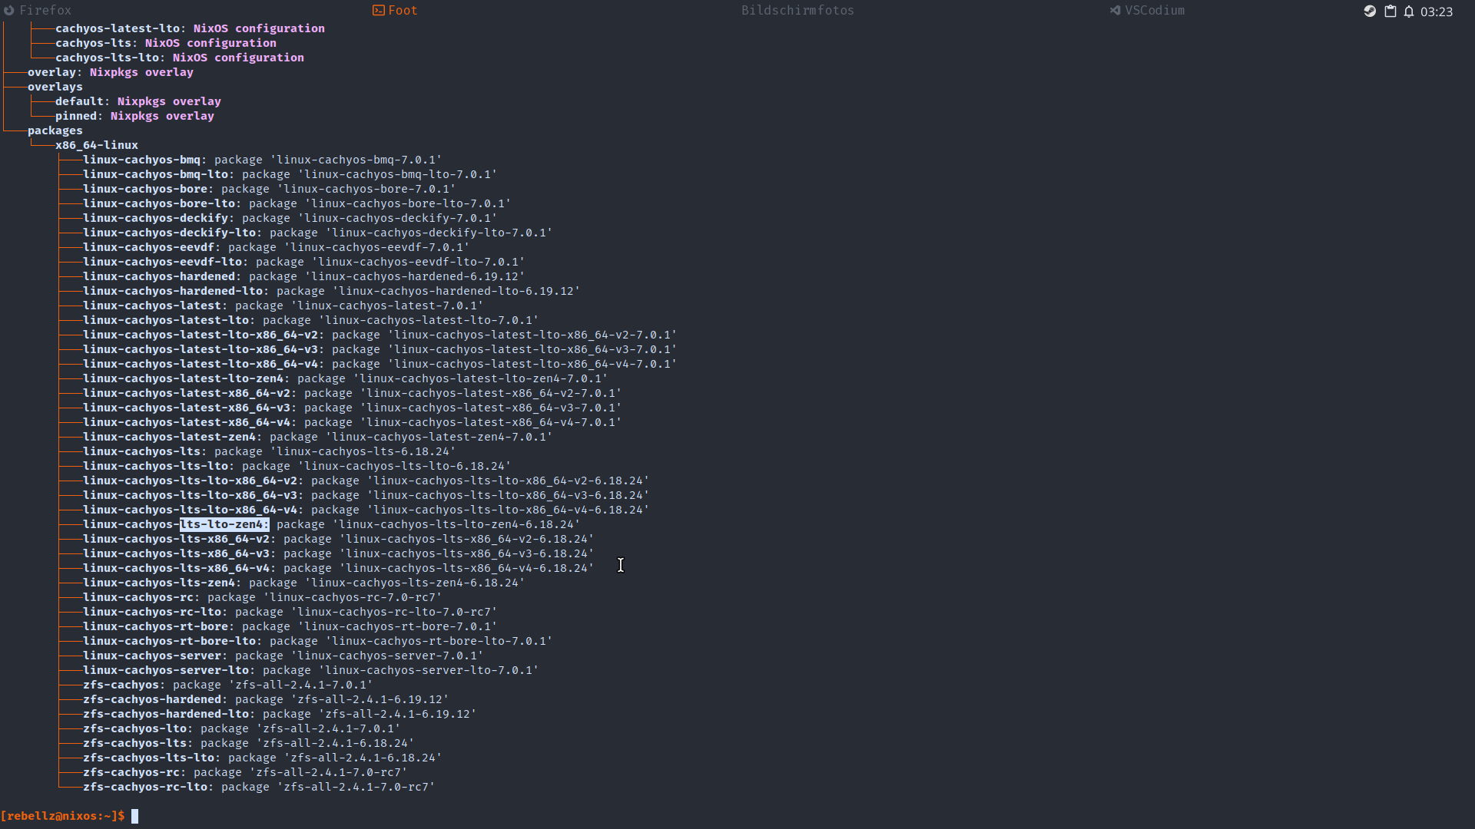This screenshot has width=1475, height=829.
Task: Click the Steam tray icon
Action: [1370, 11]
